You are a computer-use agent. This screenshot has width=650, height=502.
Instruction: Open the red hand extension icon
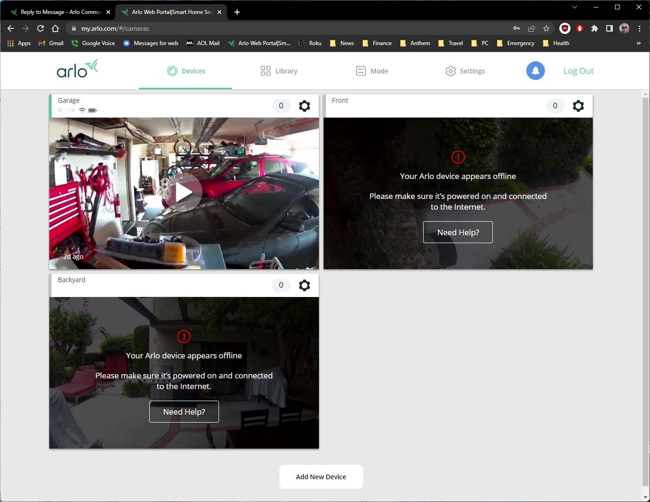pyautogui.click(x=580, y=28)
